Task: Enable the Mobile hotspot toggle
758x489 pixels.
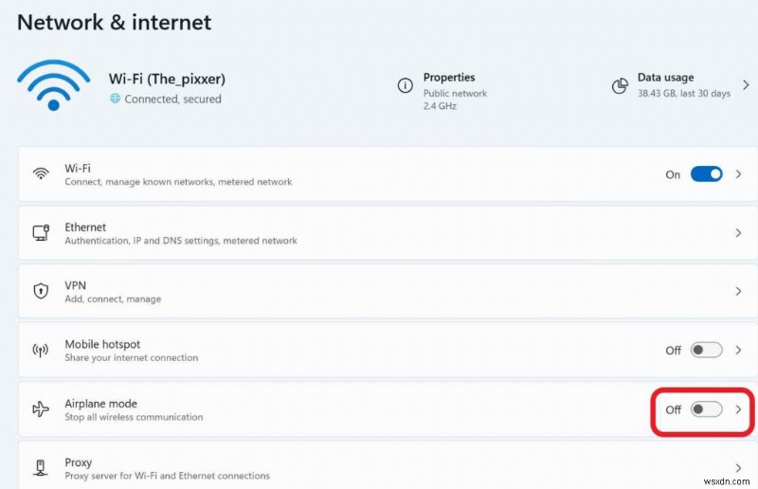Action: point(706,351)
